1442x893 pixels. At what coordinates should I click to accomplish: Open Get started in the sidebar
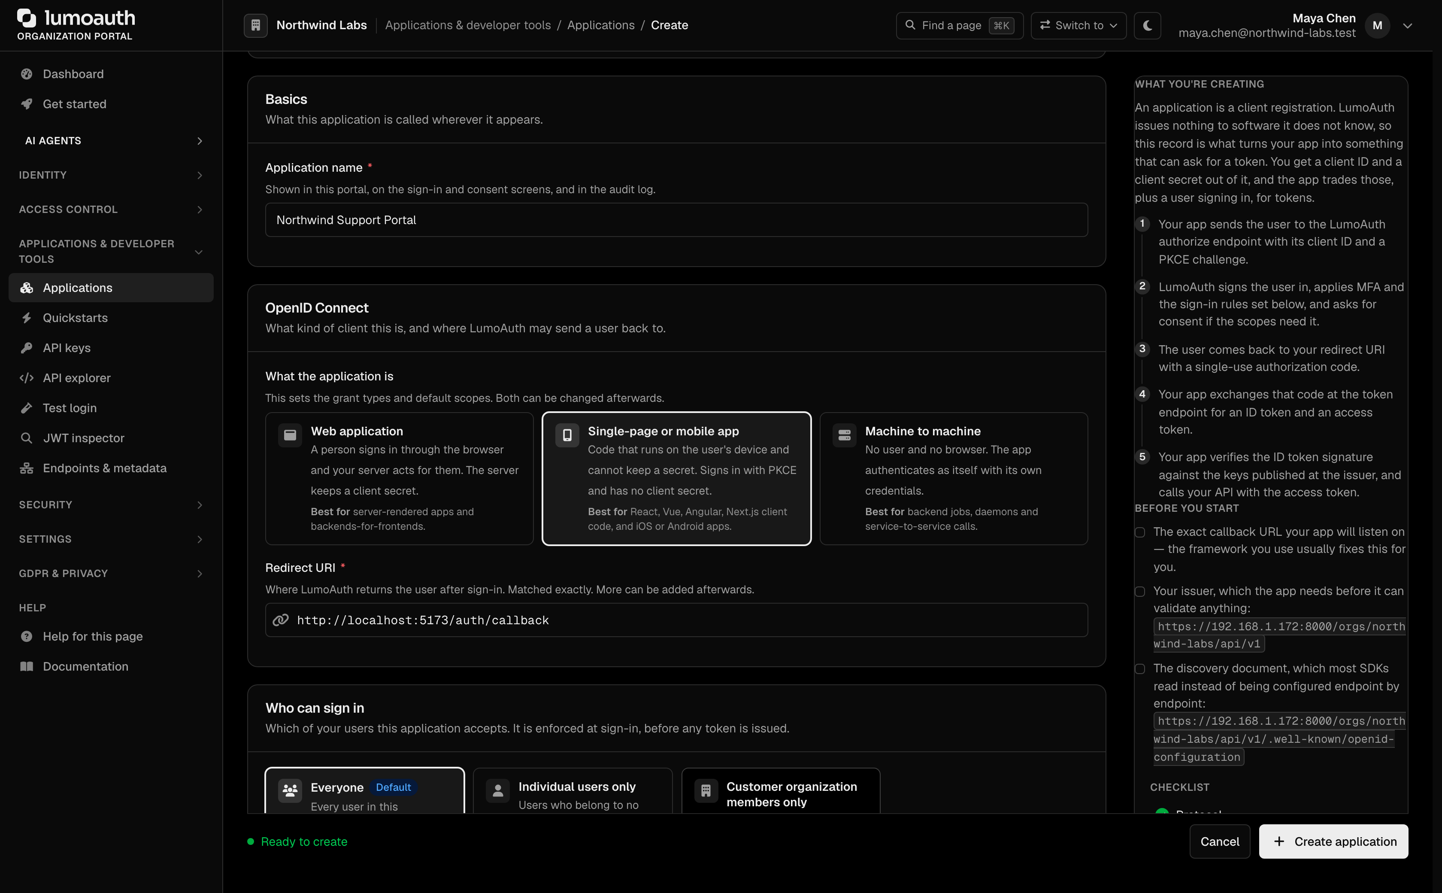click(111, 104)
